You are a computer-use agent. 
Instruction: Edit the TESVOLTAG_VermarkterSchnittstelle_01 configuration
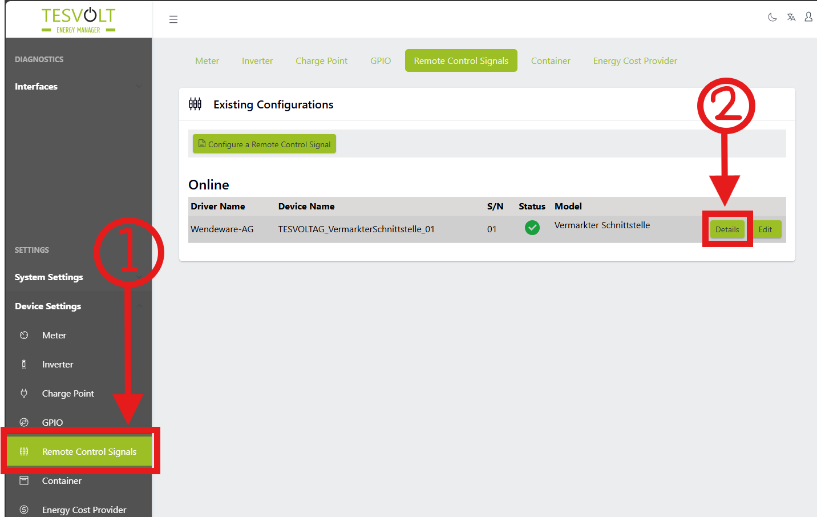click(x=766, y=229)
